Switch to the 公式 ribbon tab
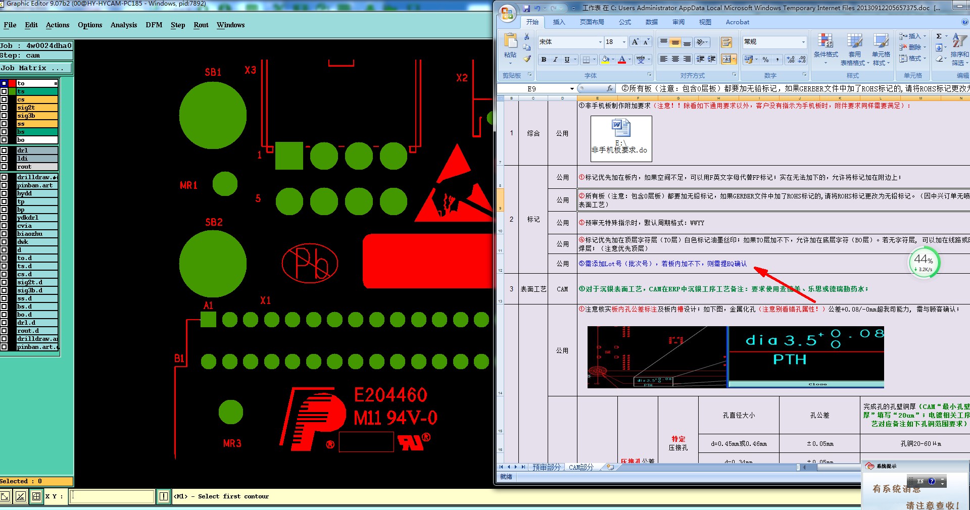Image resolution: width=970 pixels, height=510 pixels. click(625, 22)
